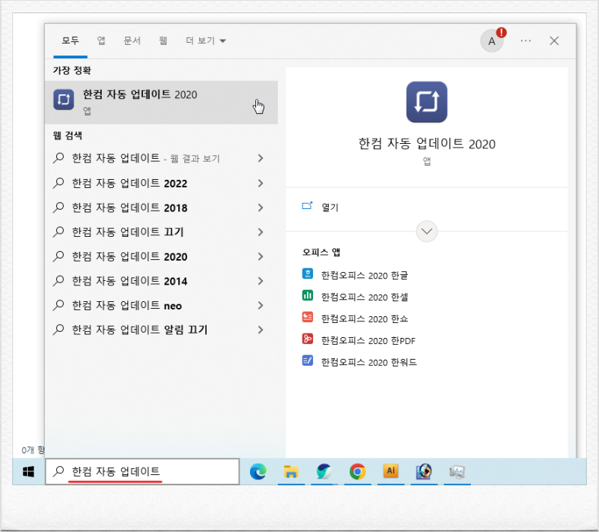Switch to the 모두 tab
Screen dimensions: 599x532
70,40
